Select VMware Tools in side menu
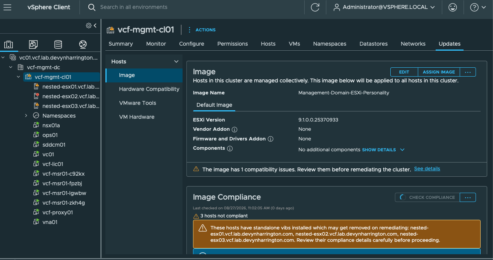 coord(138,103)
